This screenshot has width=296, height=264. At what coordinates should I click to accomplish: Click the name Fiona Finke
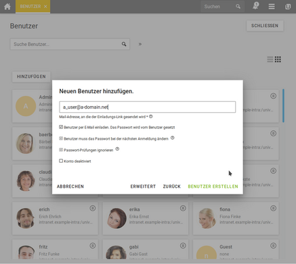point(230,216)
